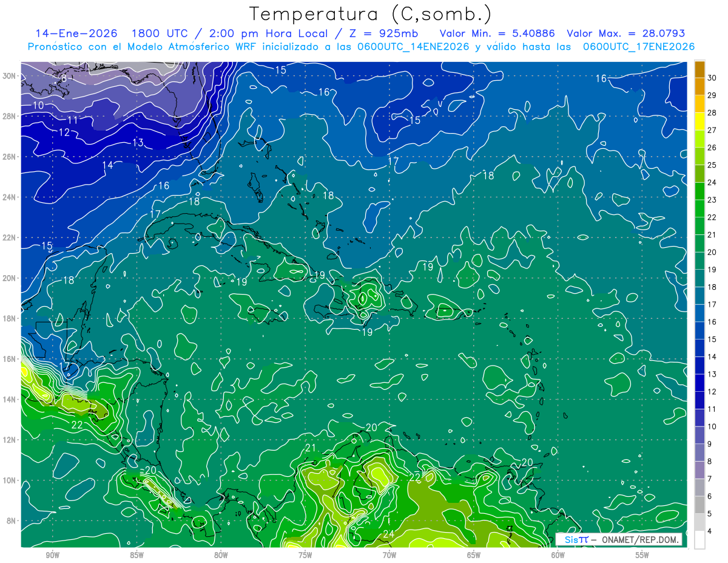
Task: Click legend scale label '6'
Action: [710, 496]
